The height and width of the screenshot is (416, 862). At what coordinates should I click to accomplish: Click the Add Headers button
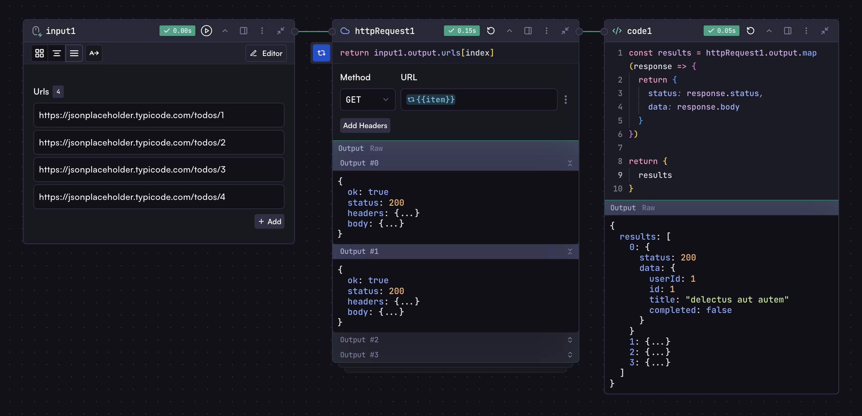pos(365,125)
